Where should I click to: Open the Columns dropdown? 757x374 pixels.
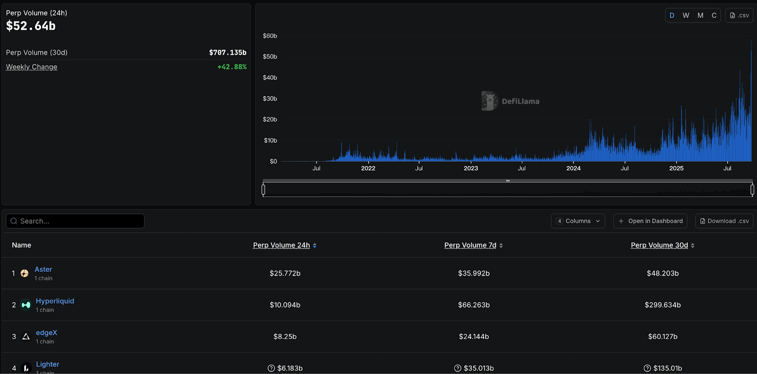click(578, 221)
